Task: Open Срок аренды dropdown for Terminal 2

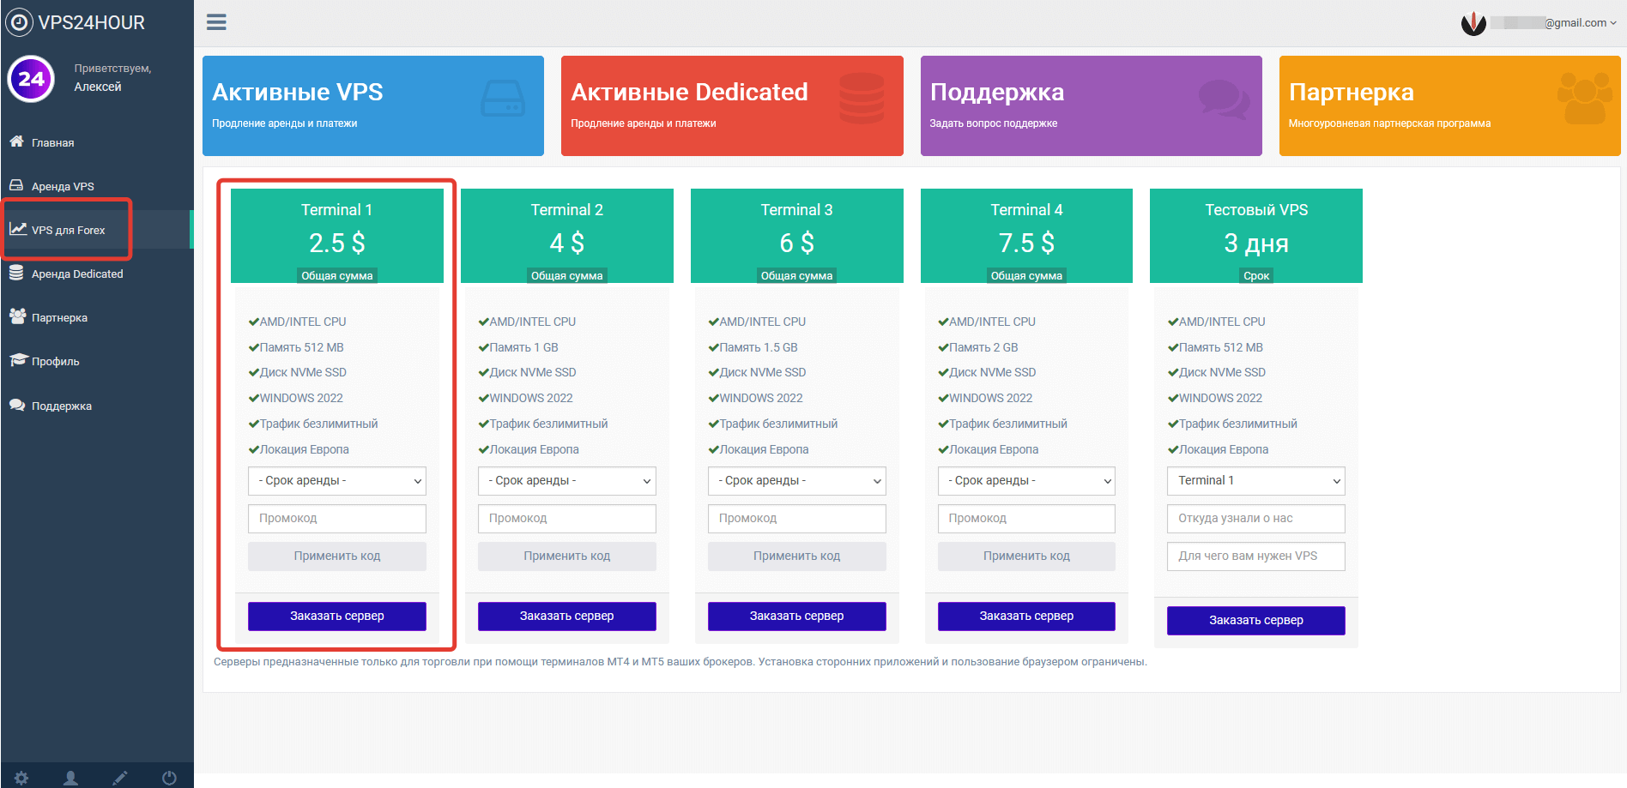Action: click(x=567, y=481)
